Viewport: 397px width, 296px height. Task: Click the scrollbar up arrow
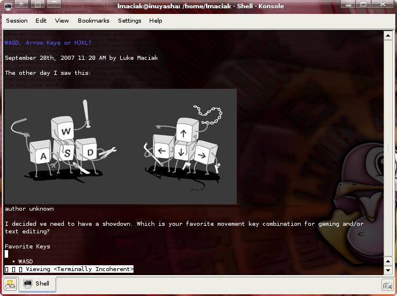[x=388, y=36]
